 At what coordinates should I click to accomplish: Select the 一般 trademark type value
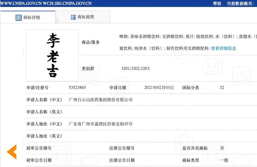pos(224,160)
